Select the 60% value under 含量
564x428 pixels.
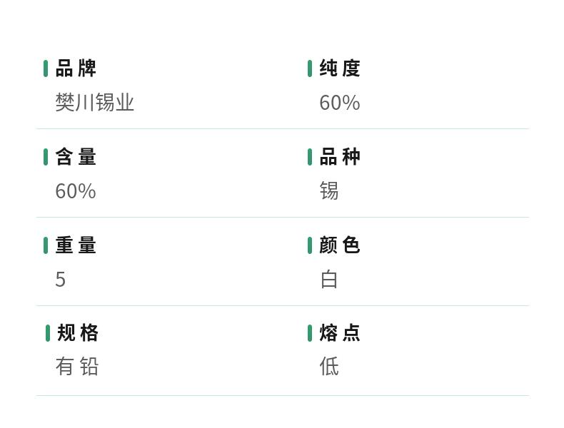76,191
